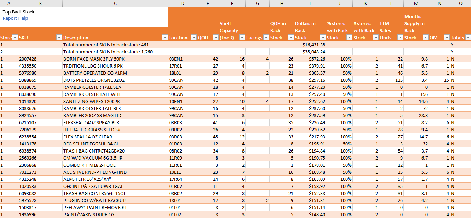Image resolution: width=471 pixels, height=218 pixels.
Task: Select the DOTS PRETZELS ORGNL 32OZ cell
Action: coord(115,80)
